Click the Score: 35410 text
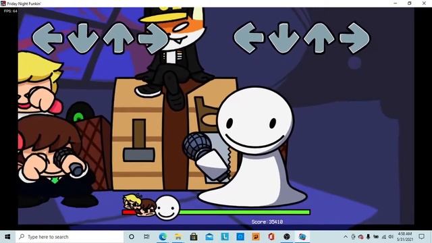Screen dimensions: 432x243 click(x=267, y=222)
